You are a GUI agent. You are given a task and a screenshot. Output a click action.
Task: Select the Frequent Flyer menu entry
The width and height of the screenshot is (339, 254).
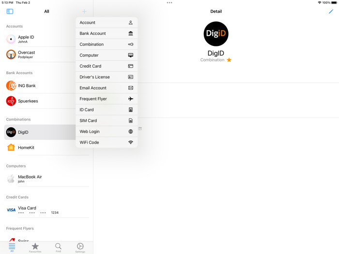click(107, 99)
